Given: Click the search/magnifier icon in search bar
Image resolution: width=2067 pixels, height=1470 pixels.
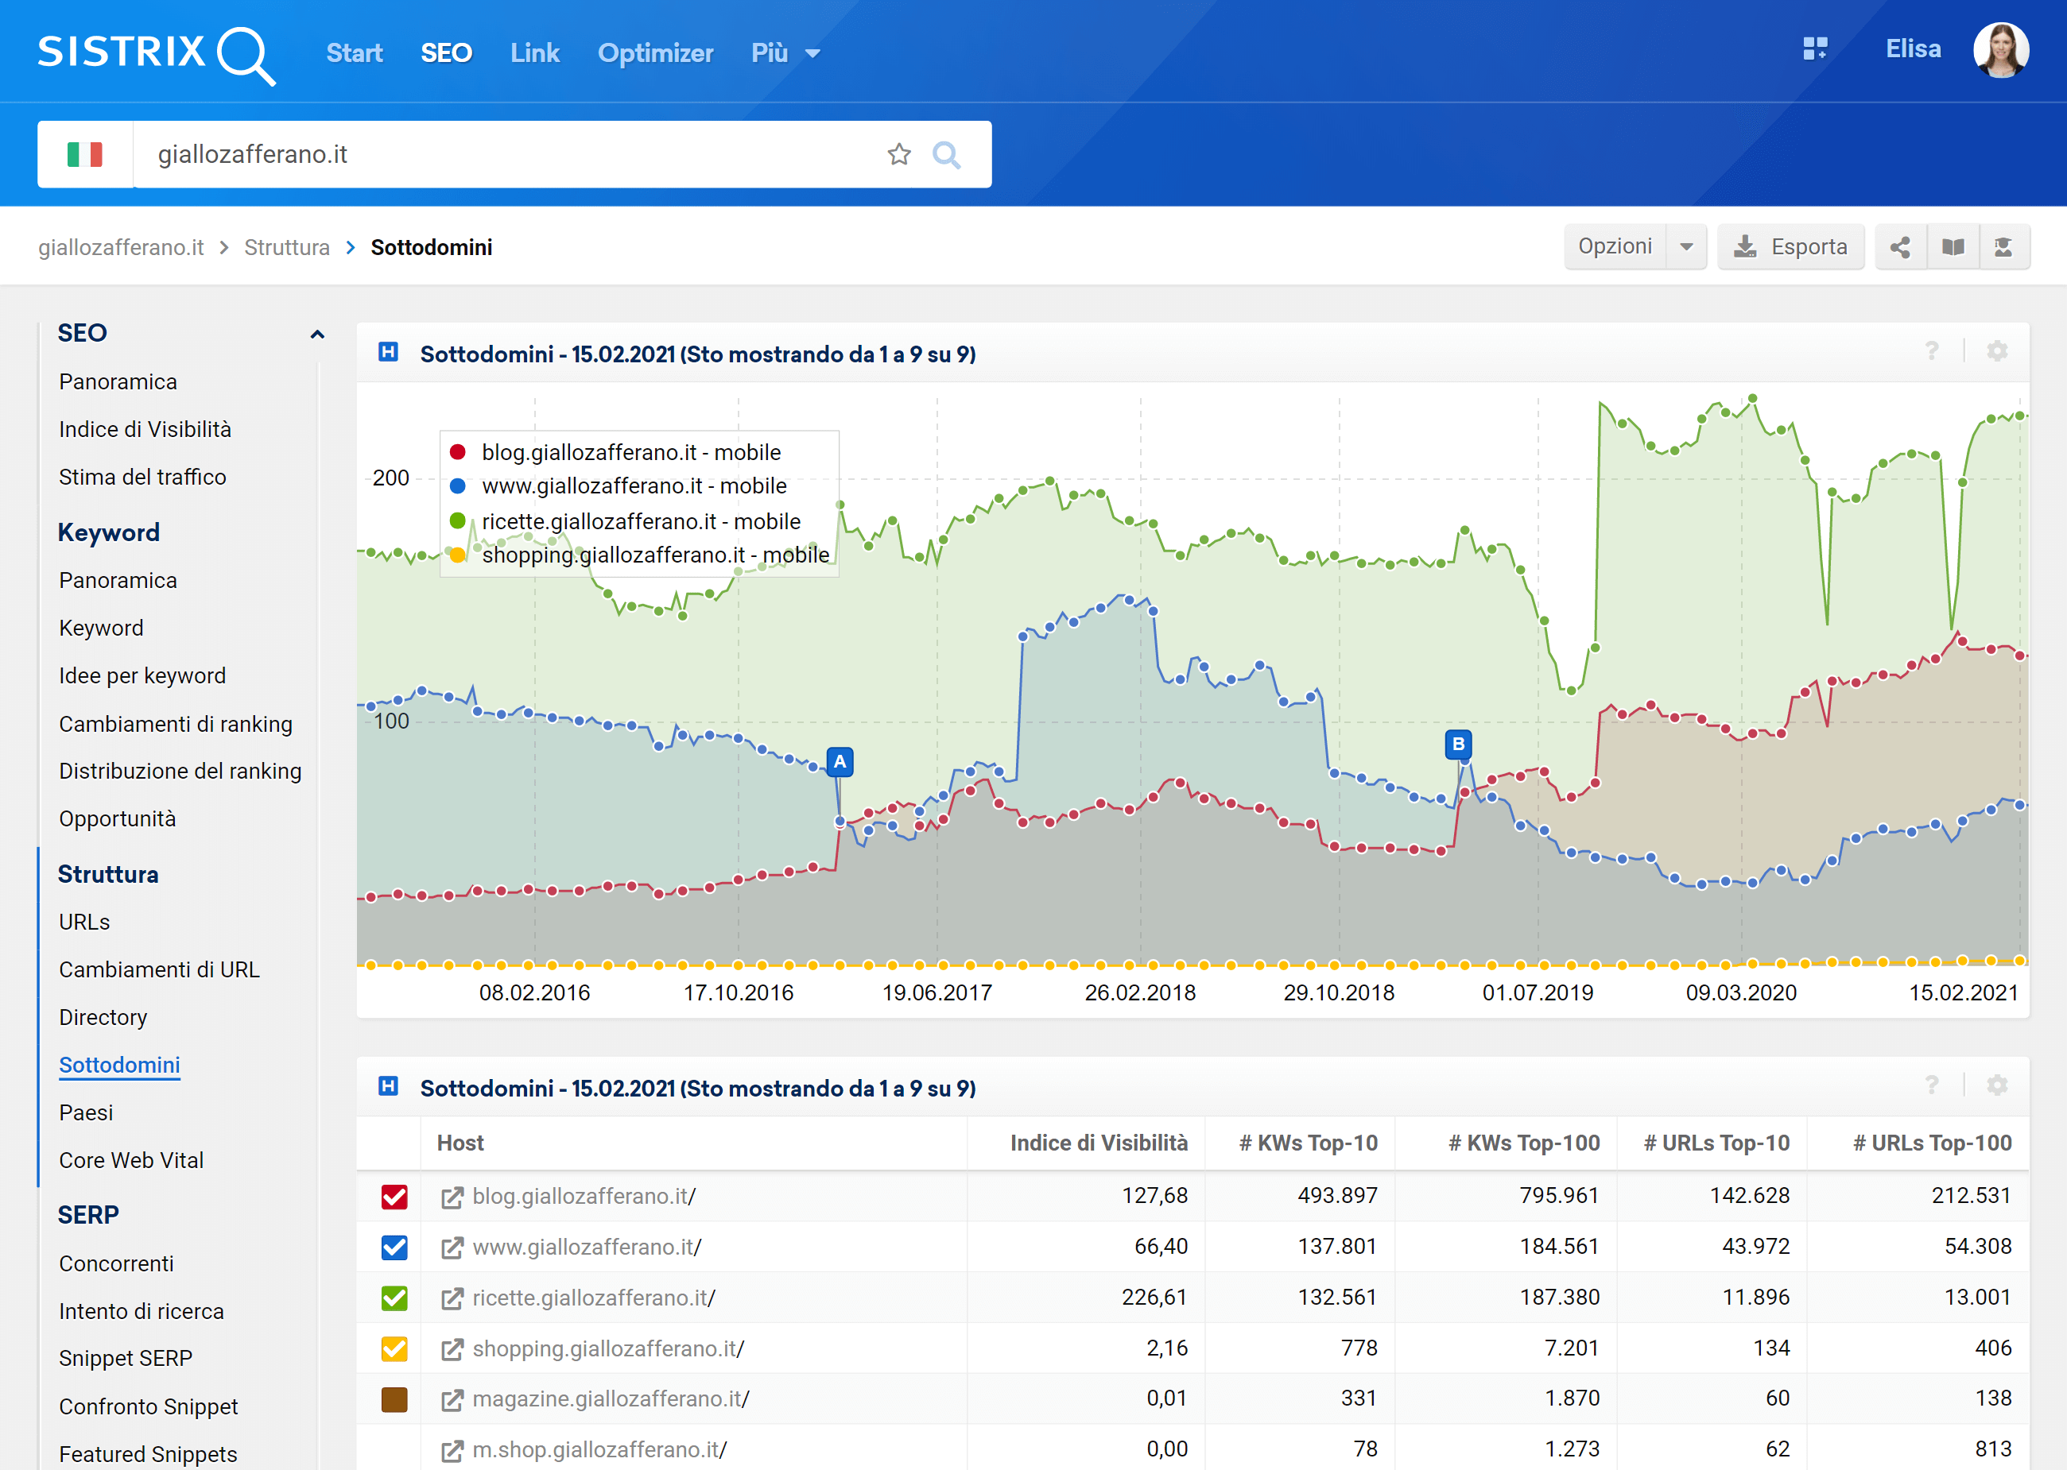Looking at the screenshot, I should (948, 153).
